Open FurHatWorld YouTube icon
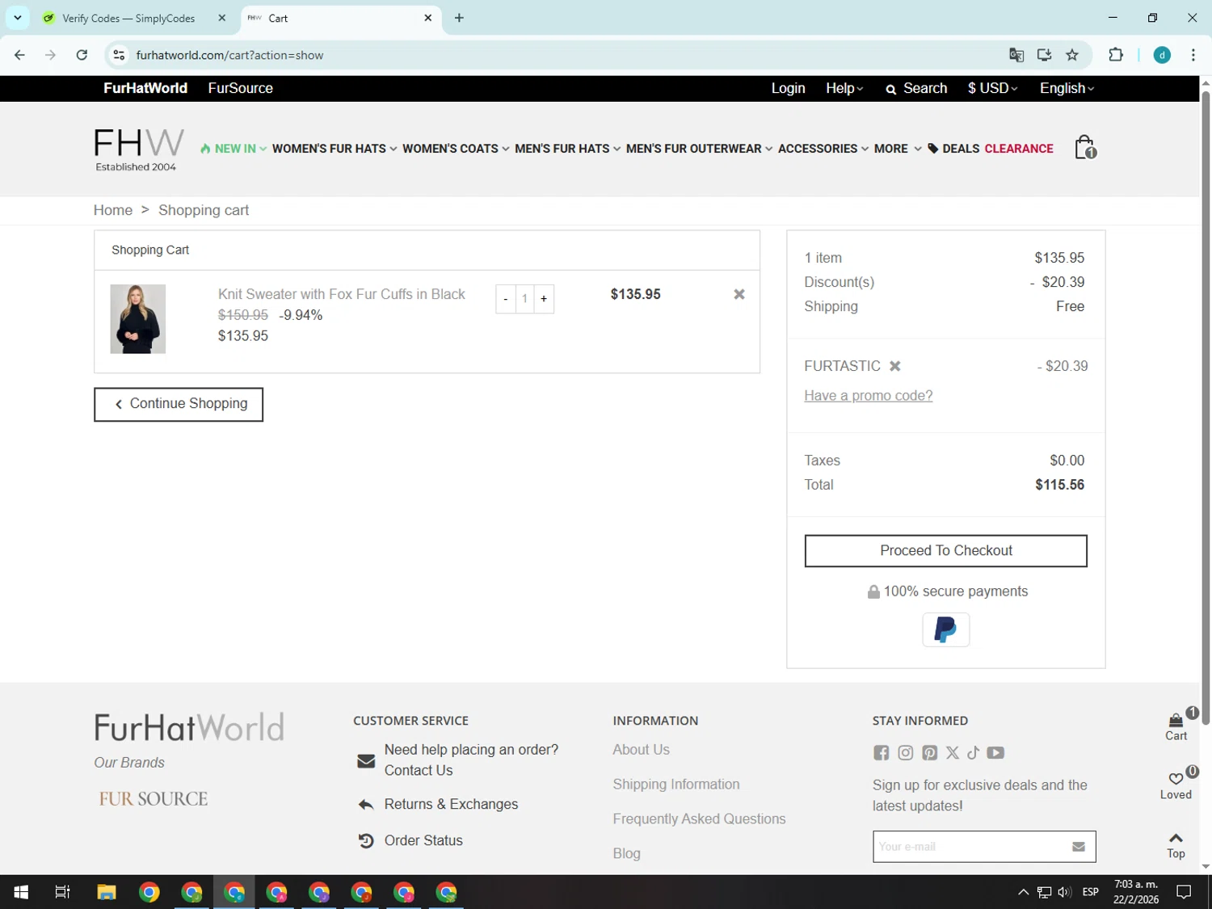The image size is (1212, 909). (995, 753)
